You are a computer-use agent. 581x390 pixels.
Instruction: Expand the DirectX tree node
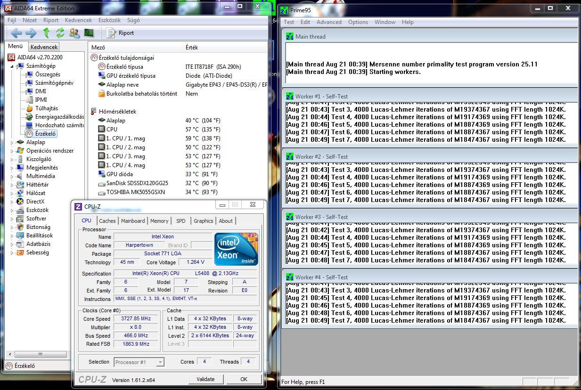(x=12, y=202)
